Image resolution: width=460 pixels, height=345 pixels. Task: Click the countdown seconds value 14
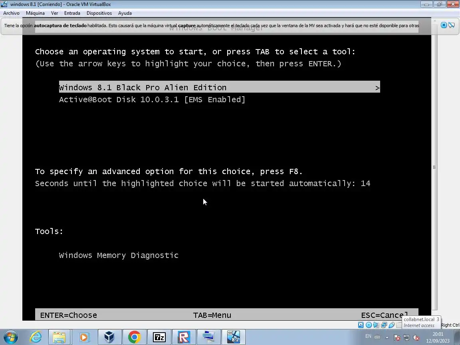[365, 183]
